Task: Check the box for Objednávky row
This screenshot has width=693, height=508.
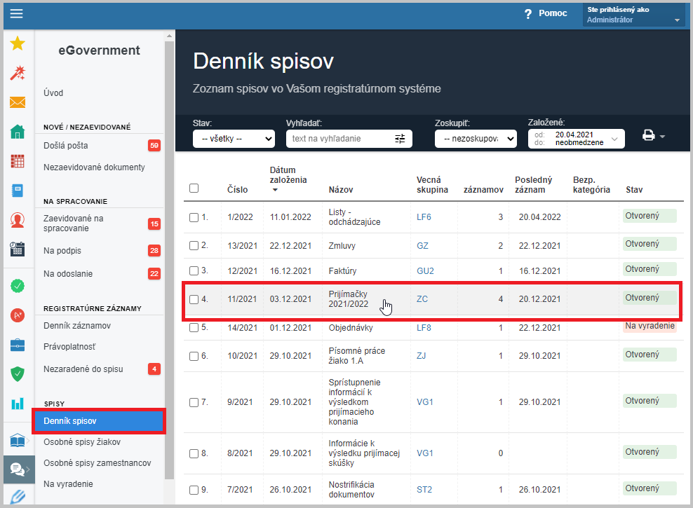Action: (194, 327)
